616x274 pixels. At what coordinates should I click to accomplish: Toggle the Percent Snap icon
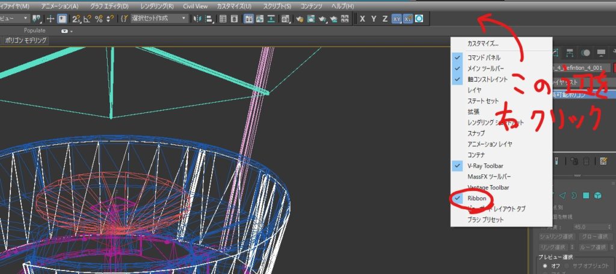click(x=99, y=19)
